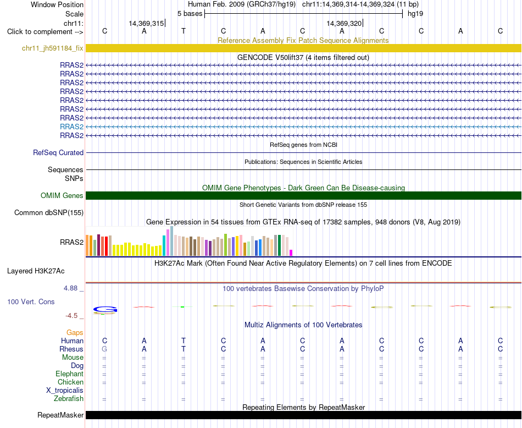This screenshot has height=428, width=522.
Task: Click 'Short Genetic Variants from dbSNP release 155'
Action: (303, 205)
